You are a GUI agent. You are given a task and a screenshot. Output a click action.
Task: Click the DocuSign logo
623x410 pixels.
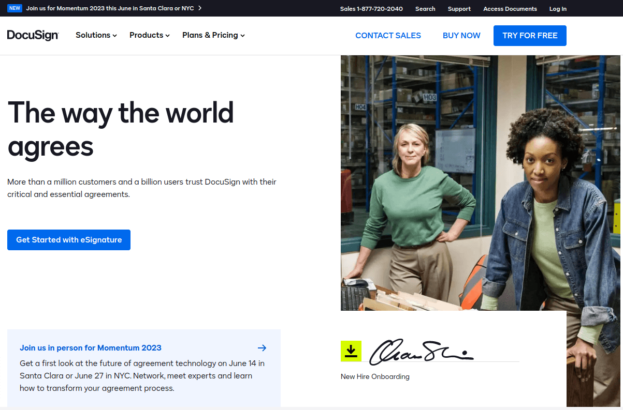[x=33, y=35]
